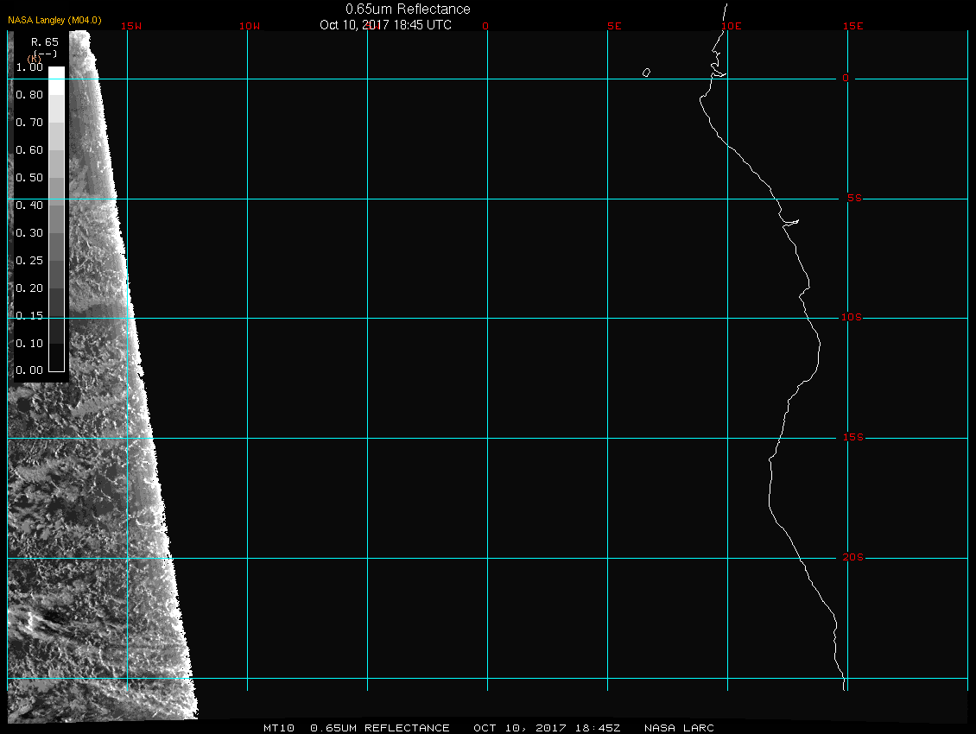Screen dimensions: 976x734
Task: Click the 18:45Z time in footer caption
Action: (596, 728)
